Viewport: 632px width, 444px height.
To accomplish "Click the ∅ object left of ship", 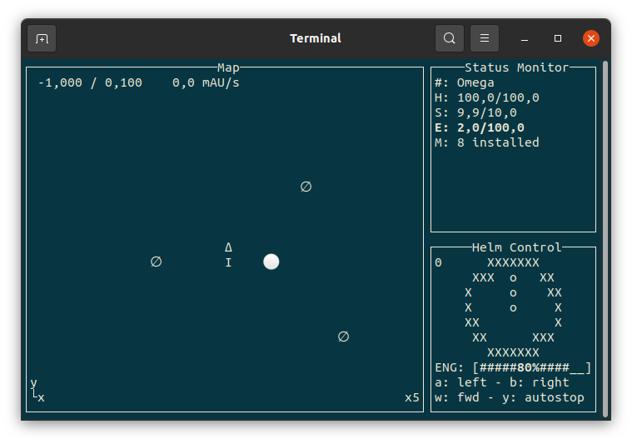I will (x=156, y=262).
